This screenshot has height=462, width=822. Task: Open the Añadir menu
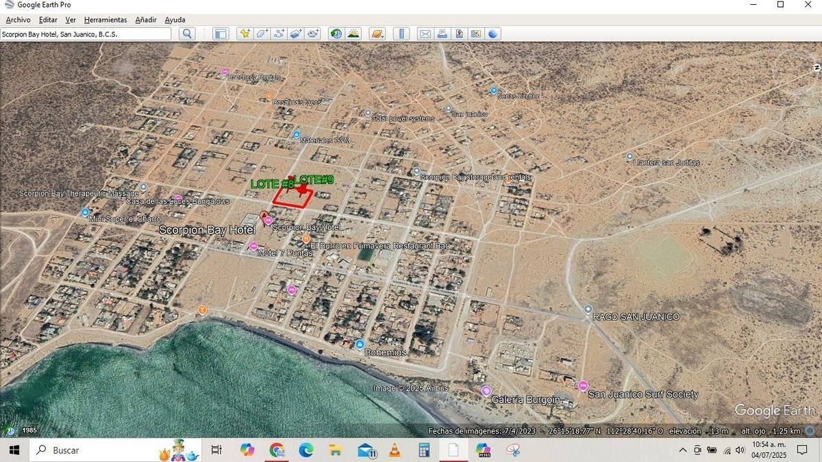pyautogui.click(x=146, y=20)
